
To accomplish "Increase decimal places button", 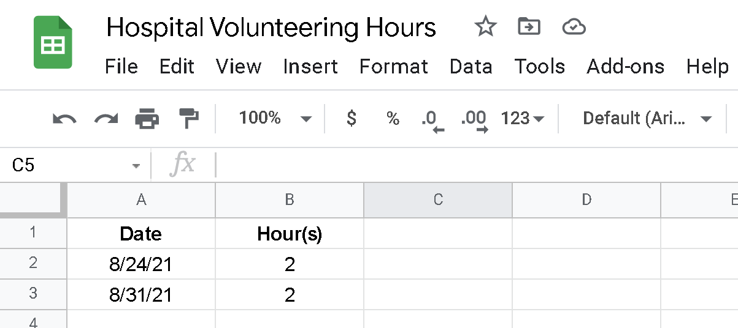I will point(474,119).
